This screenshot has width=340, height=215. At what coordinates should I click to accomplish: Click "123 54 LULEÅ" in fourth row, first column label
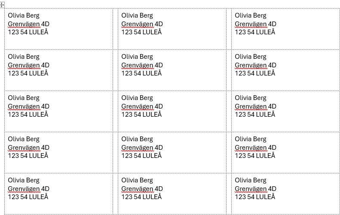point(28,156)
